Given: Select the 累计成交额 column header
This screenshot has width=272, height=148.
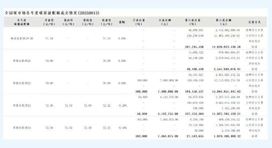Looking at the screenshot, I should (224, 22).
